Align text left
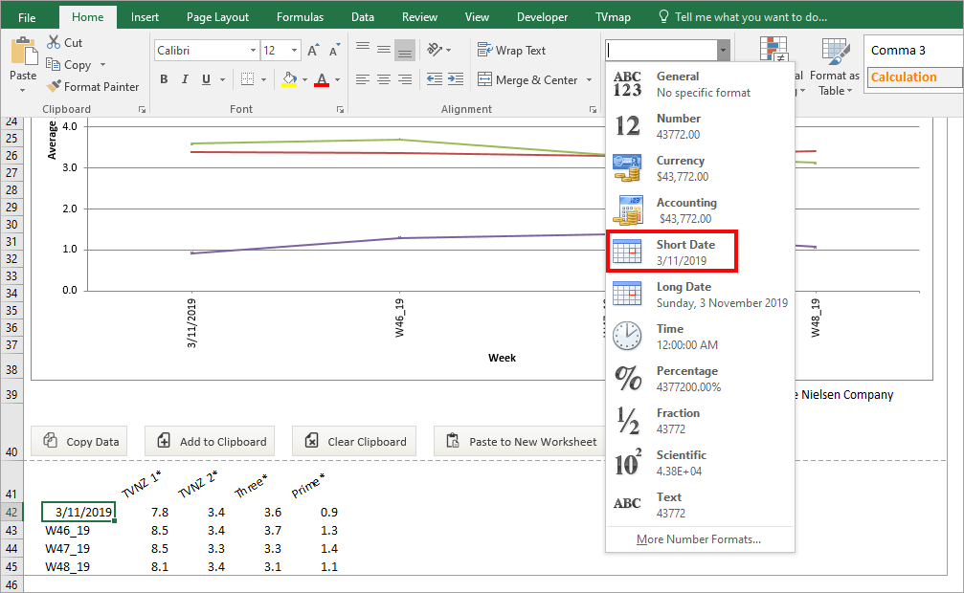This screenshot has width=964, height=593. coord(363,79)
